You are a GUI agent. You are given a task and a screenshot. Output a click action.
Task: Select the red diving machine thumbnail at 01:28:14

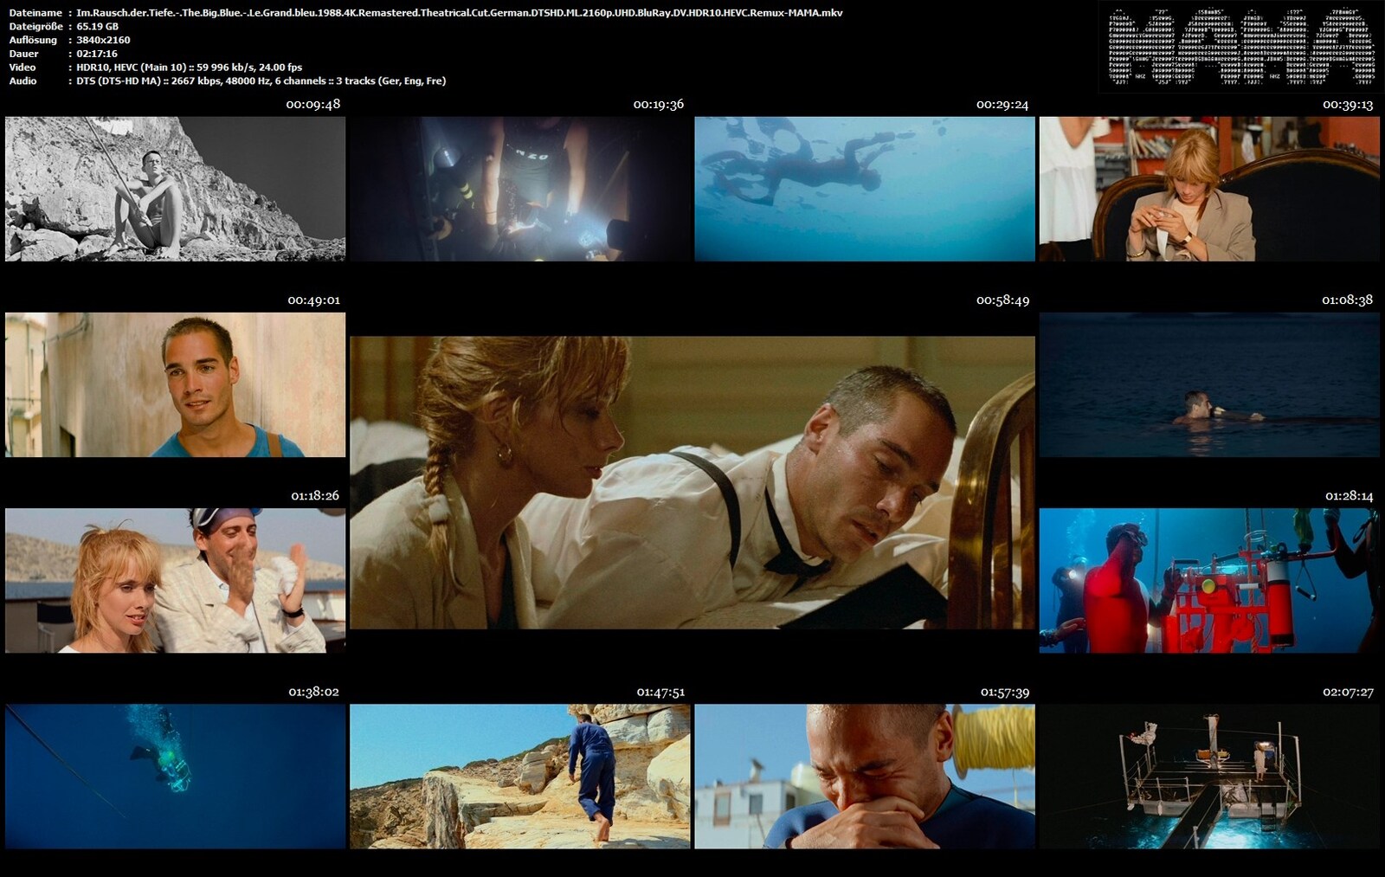pos(1209,580)
